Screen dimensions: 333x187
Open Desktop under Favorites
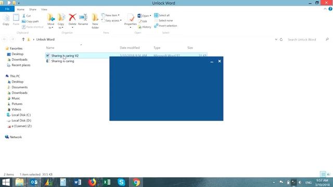(17, 54)
